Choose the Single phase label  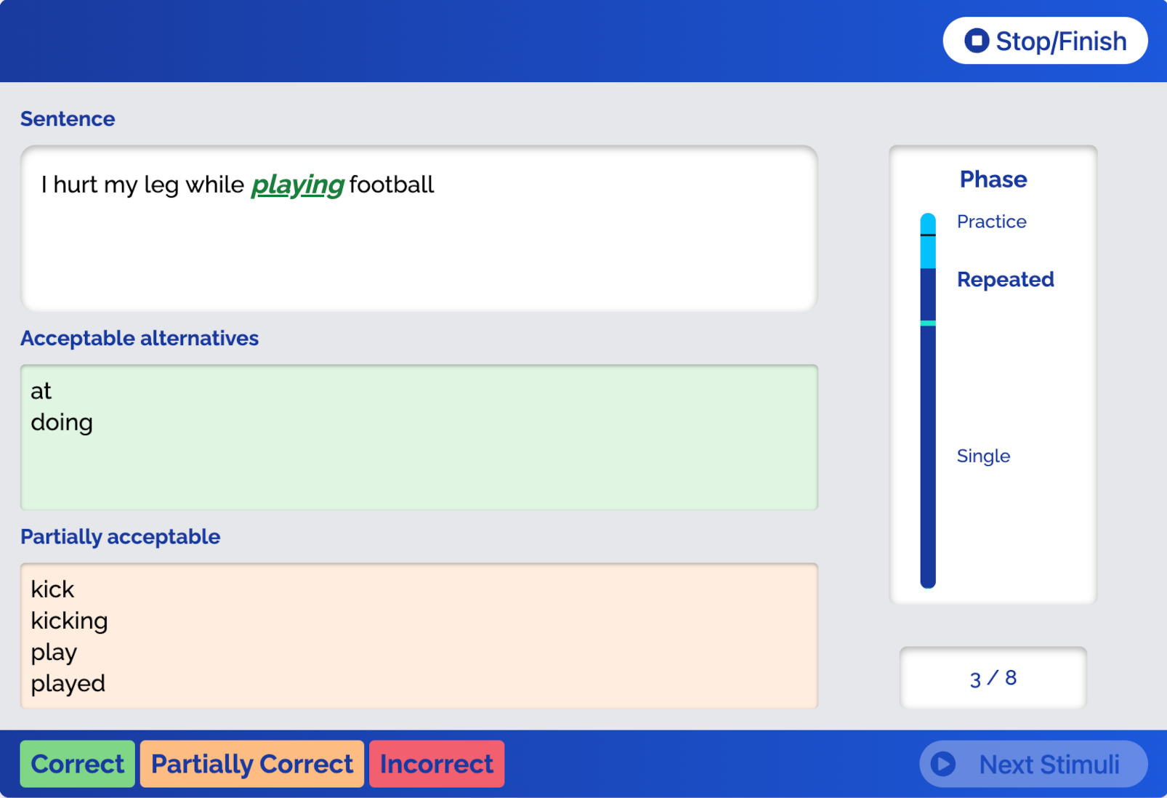point(983,456)
